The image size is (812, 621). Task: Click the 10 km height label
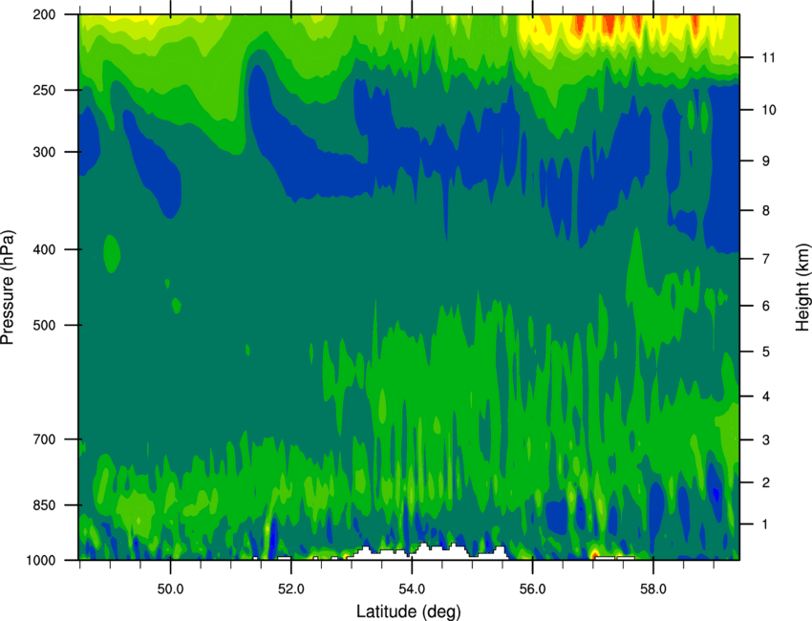769,110
